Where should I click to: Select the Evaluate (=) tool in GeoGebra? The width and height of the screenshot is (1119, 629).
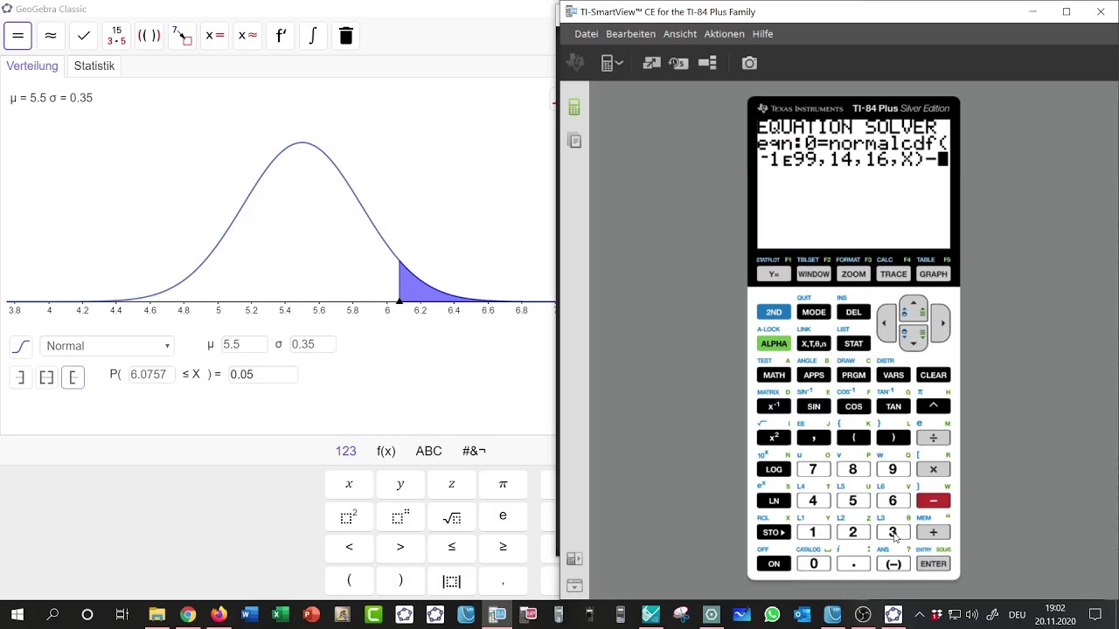pyautogui.click(x=17, y=36)
